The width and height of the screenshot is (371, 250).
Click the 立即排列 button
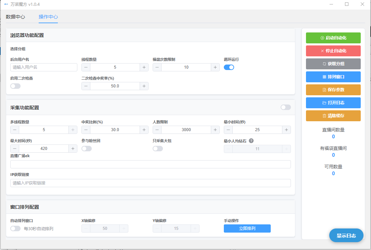(247, 228)
